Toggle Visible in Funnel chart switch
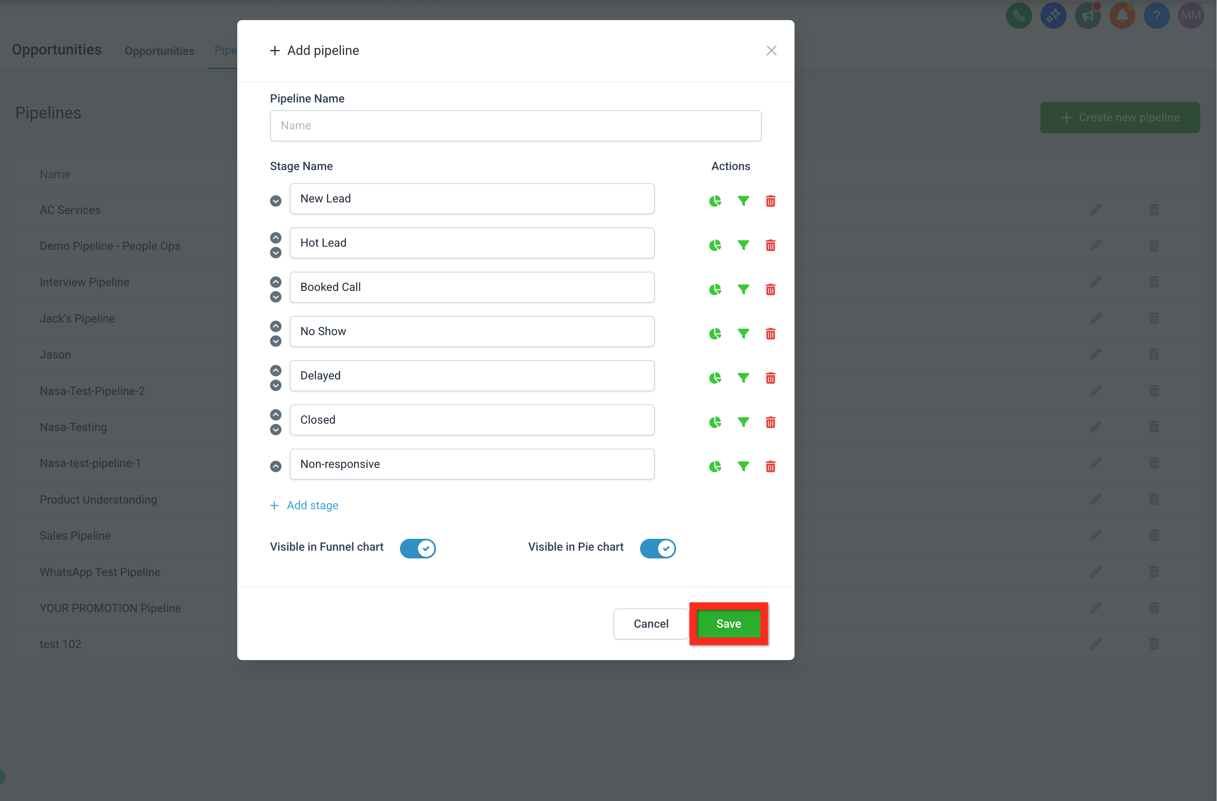Screen dimensions: 1217x801 tap(417, 548)
